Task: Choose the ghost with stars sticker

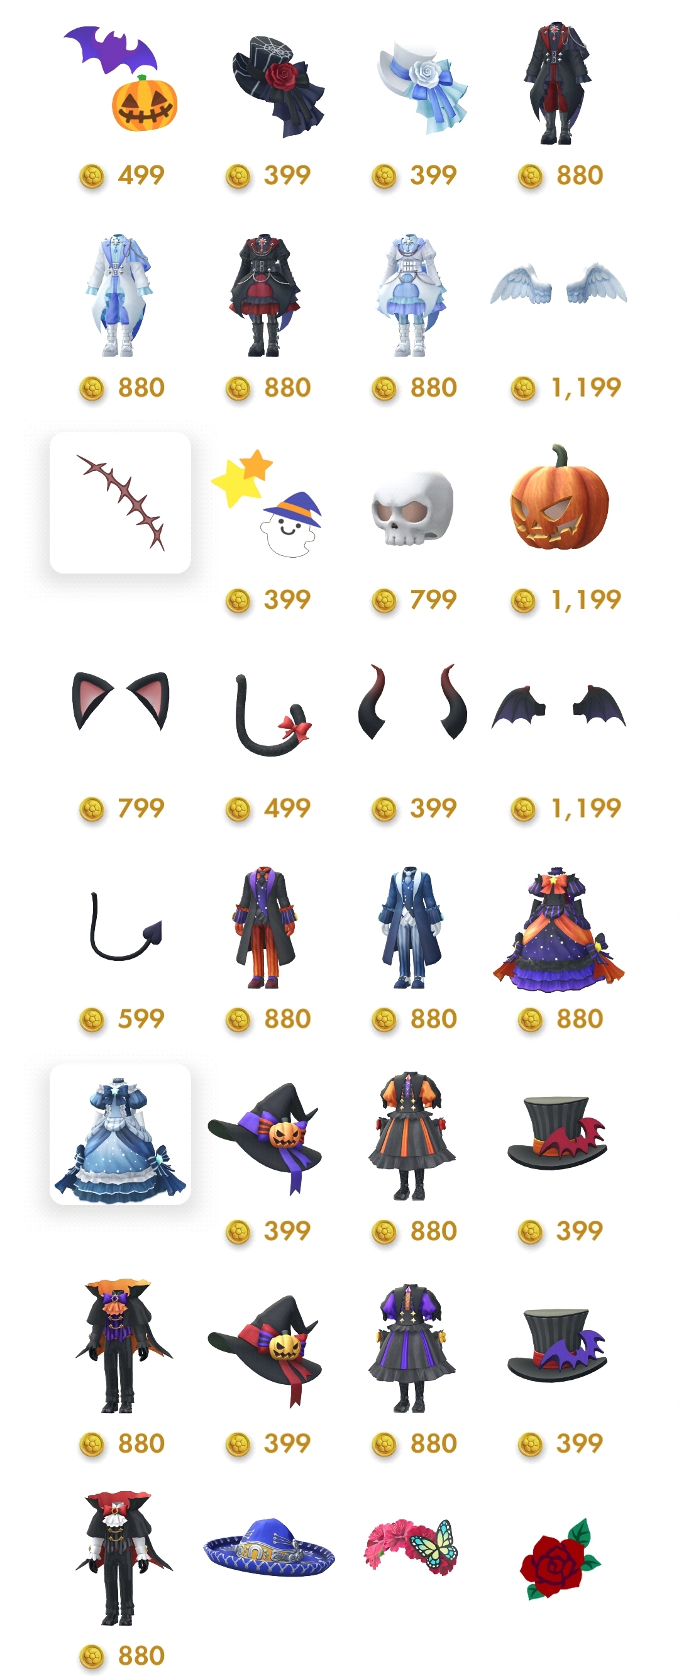Action: [x=267, y=502]
